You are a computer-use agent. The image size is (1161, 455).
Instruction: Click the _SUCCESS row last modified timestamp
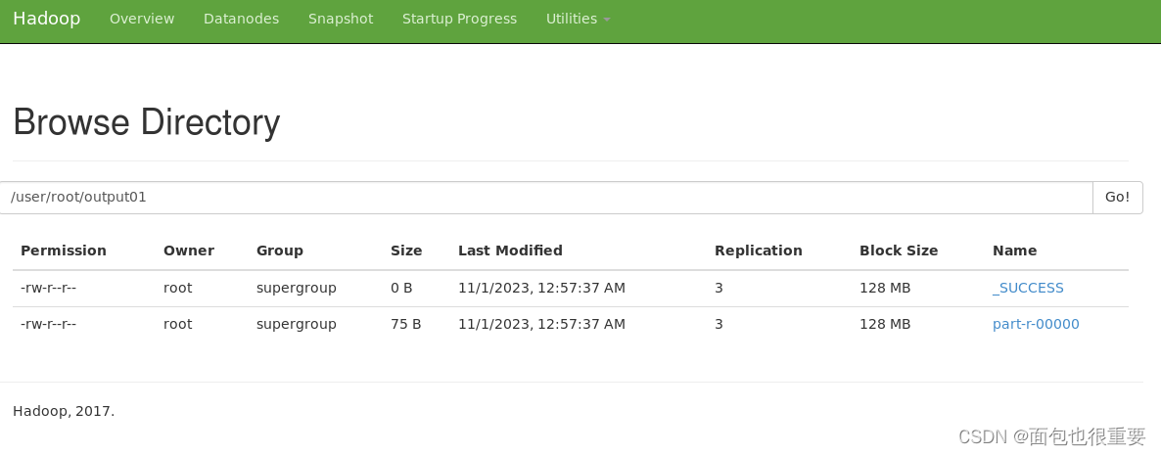coord(542,288)
